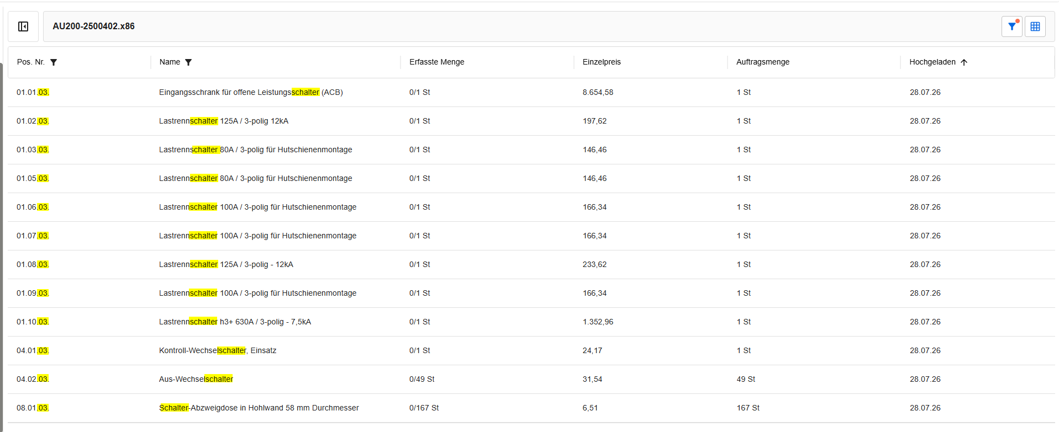The image size is (1059, 432).
Task: Select position 01.02.03. cell
Action: pyautogui.click(x=33, y=121)
